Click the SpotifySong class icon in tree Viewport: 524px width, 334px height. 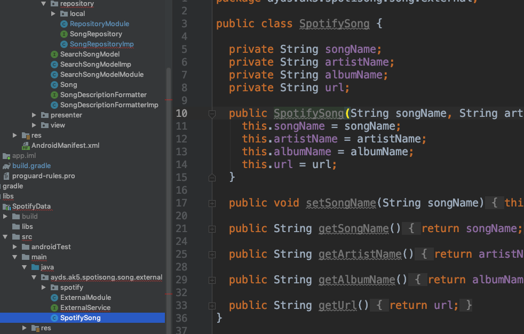point(54,318)
